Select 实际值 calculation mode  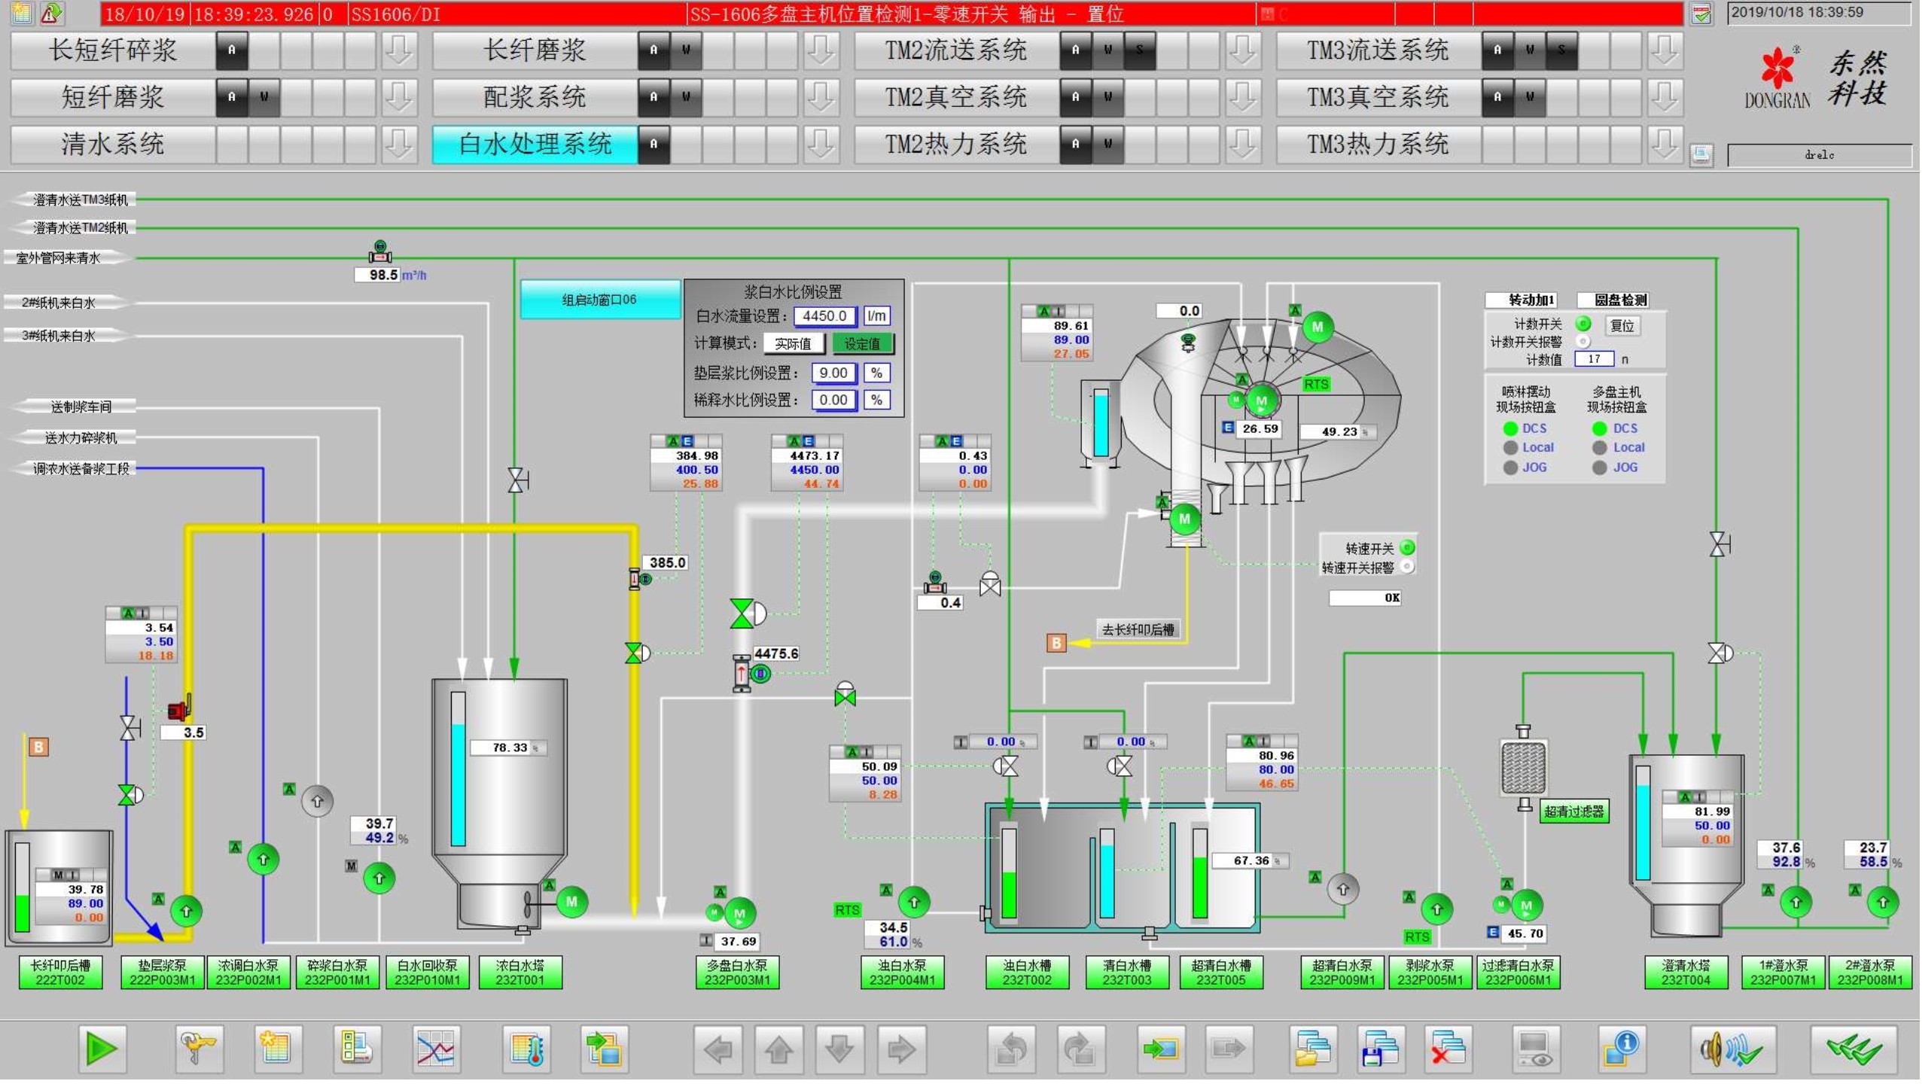pyautogui.click(x=793, y=345)
